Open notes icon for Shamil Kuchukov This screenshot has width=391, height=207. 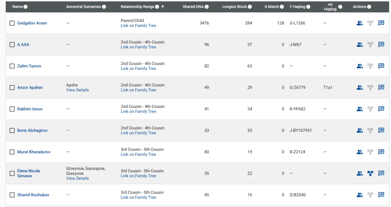381,195
